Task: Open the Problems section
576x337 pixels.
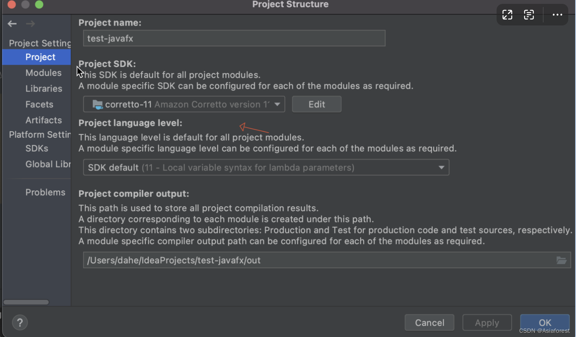Action: click(45, 192)
